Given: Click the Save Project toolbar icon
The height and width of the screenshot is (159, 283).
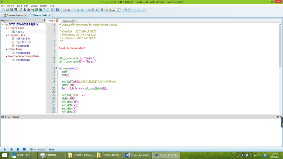Looking at the screenshot, I should click(x=12, y=10).
